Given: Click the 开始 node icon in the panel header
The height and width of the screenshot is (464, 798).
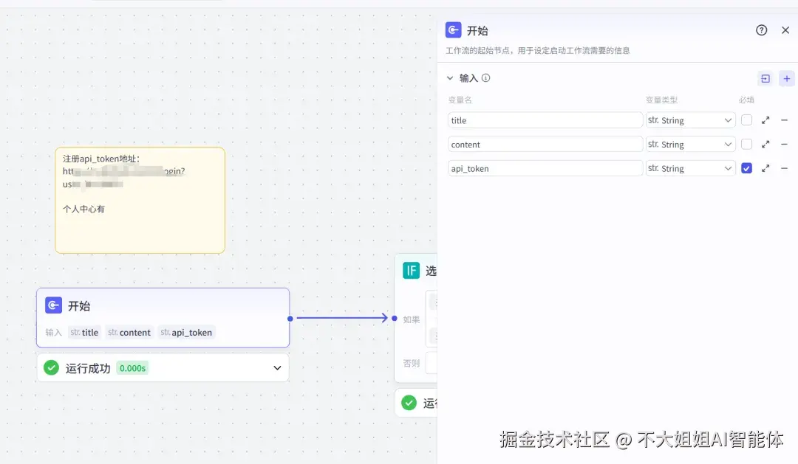Looking at the screenshot, I should tap(453, 30).
